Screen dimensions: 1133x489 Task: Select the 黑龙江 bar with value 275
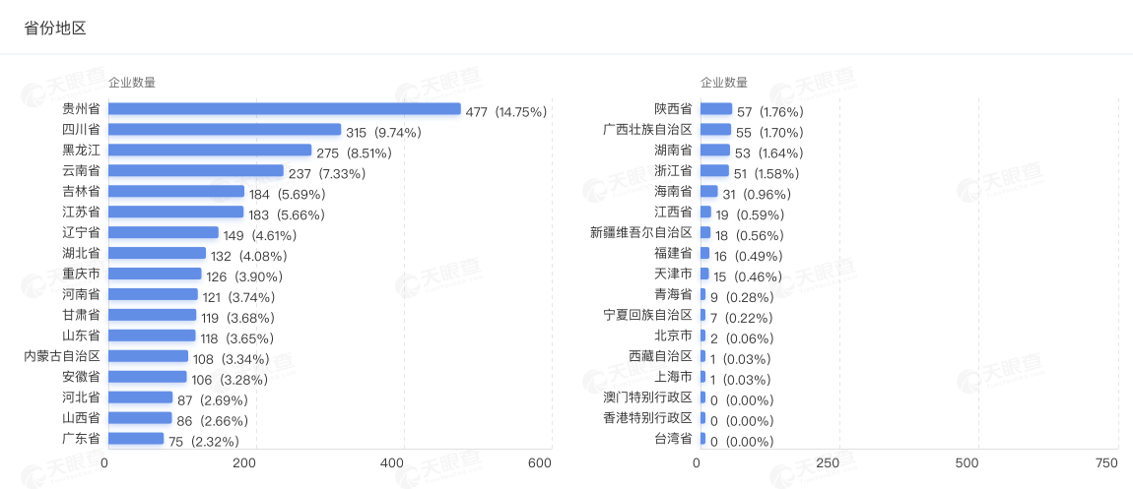pos(209,151)
